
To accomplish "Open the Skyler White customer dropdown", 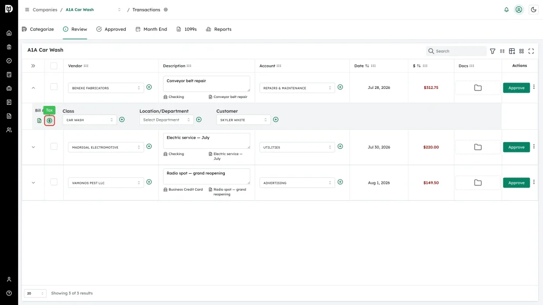I will (243, 120).
